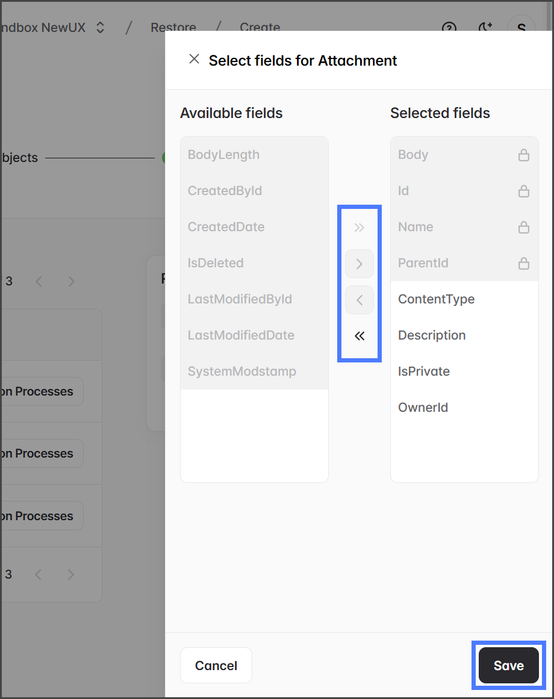Click the remove all double-left chevron
Screen dimensions: 554x699
tap(359, 336)
